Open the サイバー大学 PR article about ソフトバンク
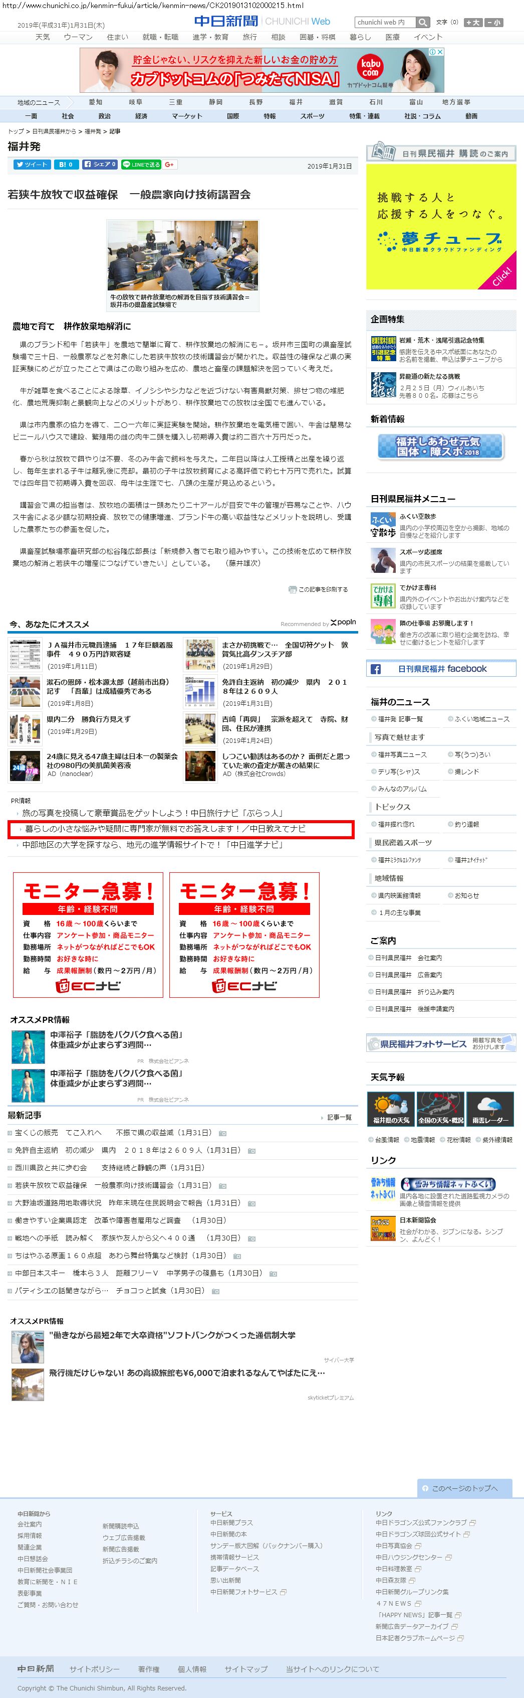524x1698 pixels. [x=172, y=1335]
